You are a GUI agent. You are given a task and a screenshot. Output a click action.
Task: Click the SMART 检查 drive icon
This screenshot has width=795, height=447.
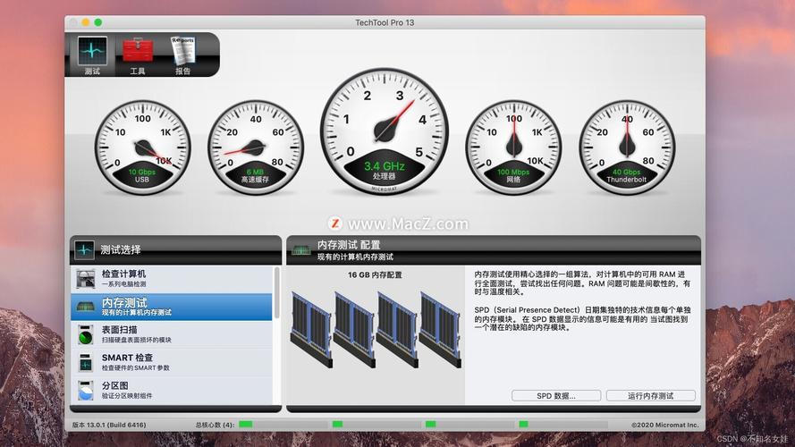coord(86,362)
